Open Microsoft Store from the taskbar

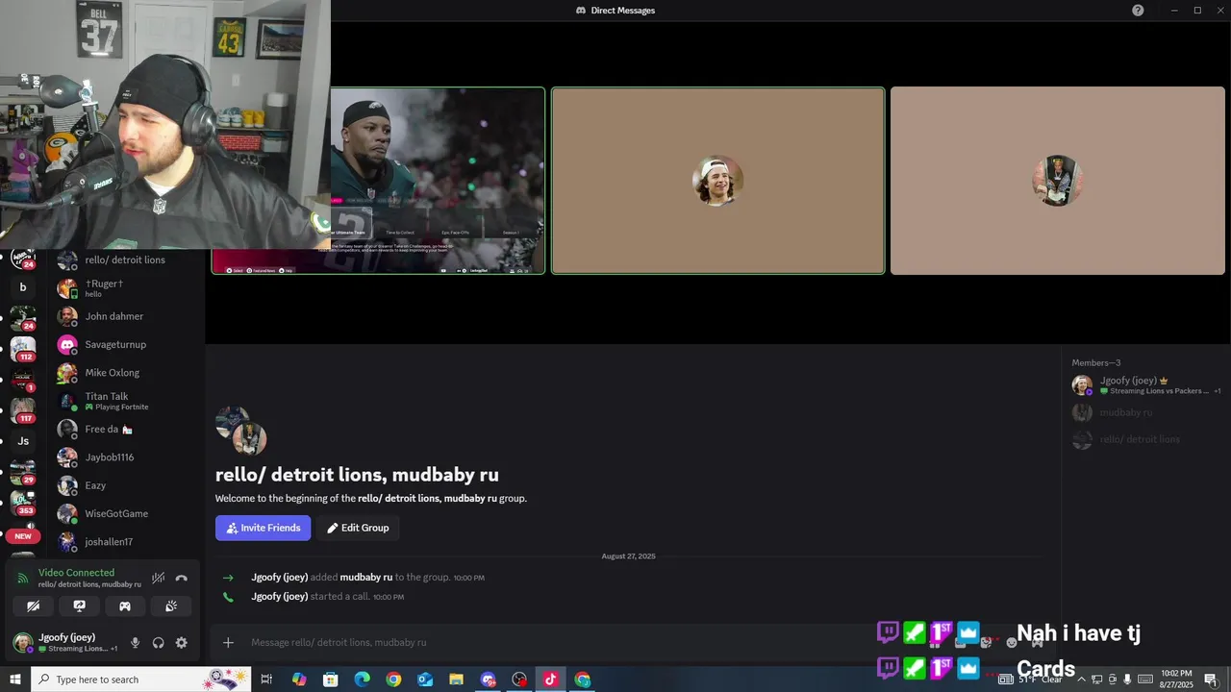tap(330, 680)
